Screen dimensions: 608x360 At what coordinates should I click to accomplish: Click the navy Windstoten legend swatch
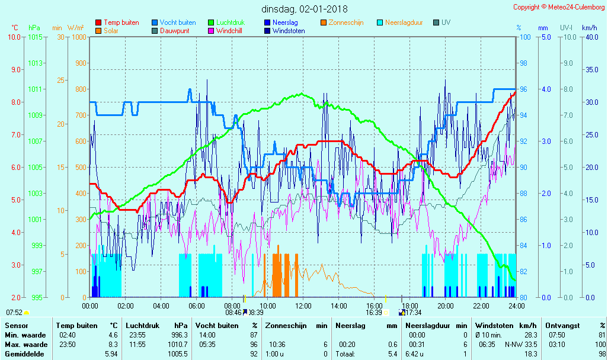(267, 31)
